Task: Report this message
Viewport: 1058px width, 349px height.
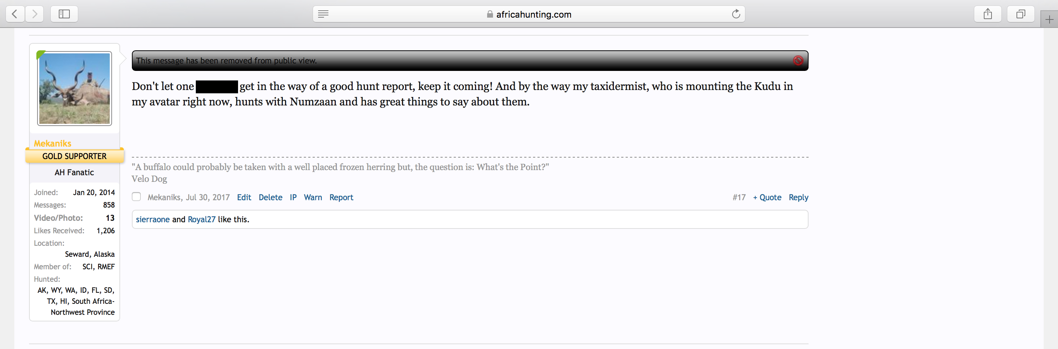Action: pyautogui.click(x=341, y=198)
